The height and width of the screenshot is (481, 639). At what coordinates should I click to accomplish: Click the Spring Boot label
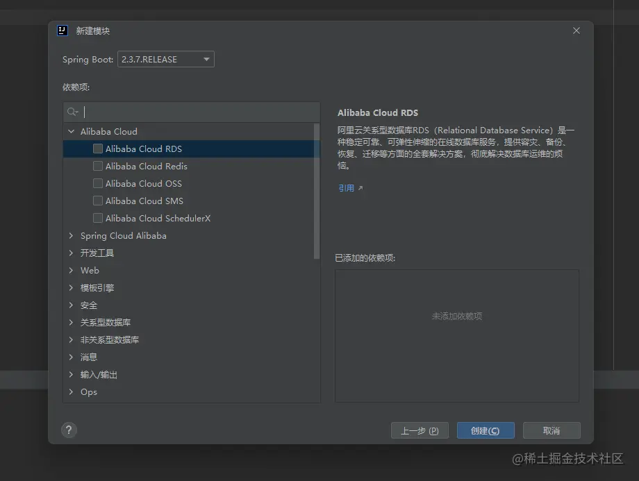[x=88, y=59]
